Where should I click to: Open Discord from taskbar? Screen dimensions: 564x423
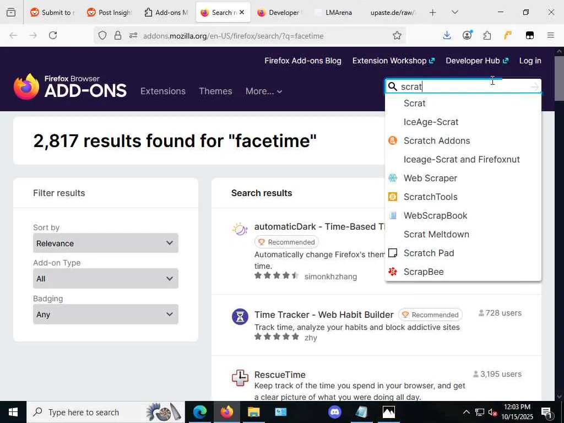tap(334, 412)
